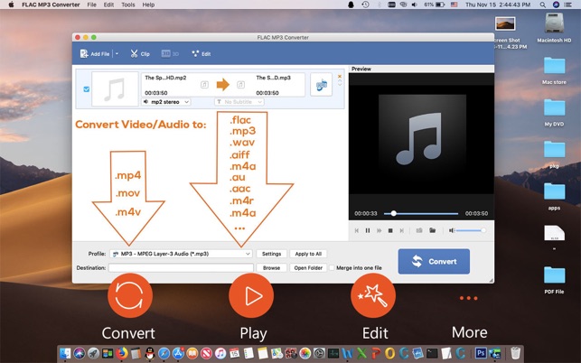The image size is (581, 363).
Task: Open snapshot folder icon in preview controls
Action: tap(433, 230)
